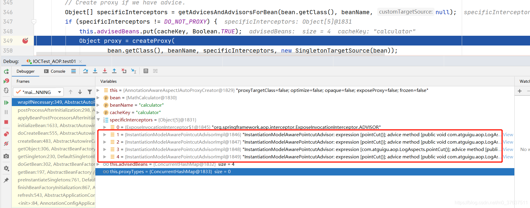This screenshot has height=208, width=530.
Task: Click the thread dump camera icon
Action: click(x=6, y=156)
